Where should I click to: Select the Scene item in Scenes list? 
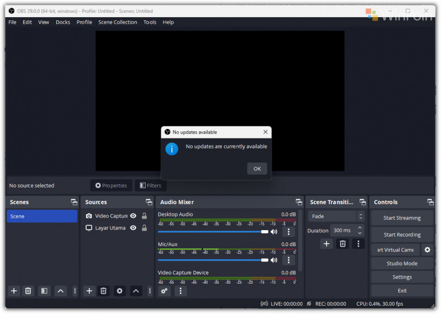pos(42,216)
